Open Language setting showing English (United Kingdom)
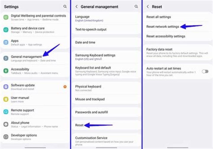 click(106, 18)
